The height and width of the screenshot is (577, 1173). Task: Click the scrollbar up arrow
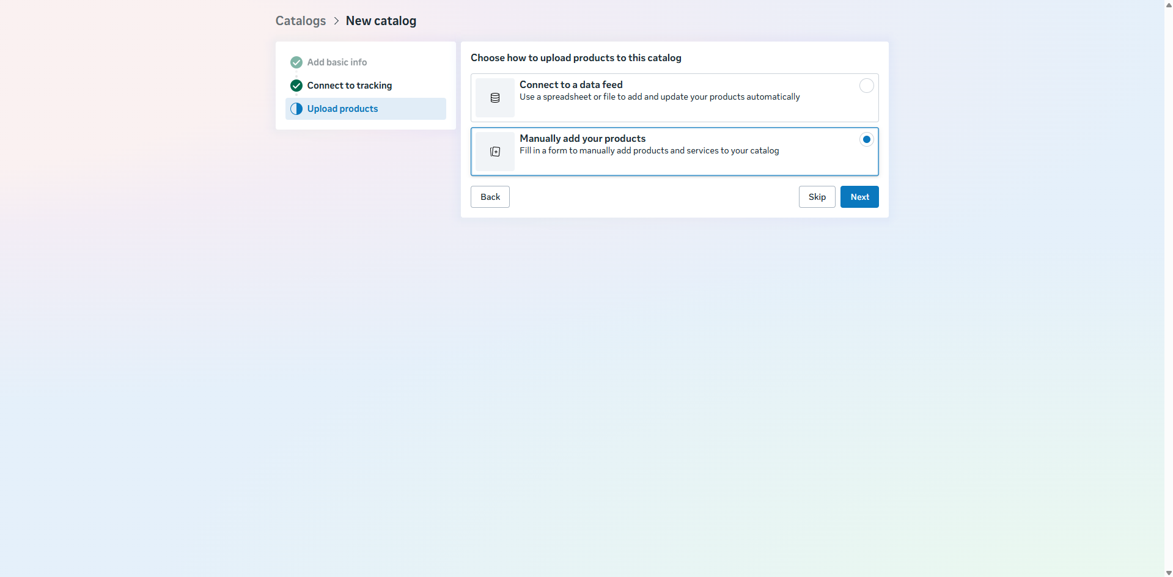tap(1169, 4)
